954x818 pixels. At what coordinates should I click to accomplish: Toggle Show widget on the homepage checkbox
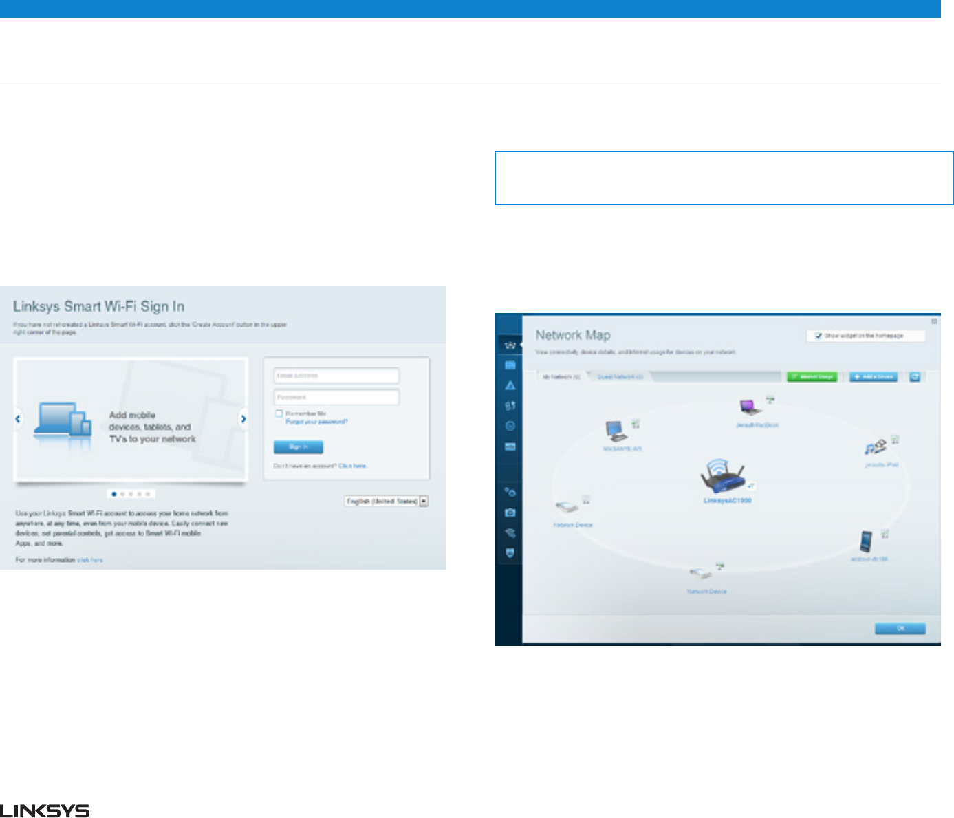pyautogui.click(x=819, y=336)
